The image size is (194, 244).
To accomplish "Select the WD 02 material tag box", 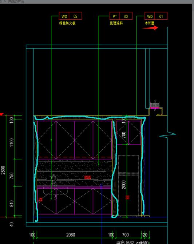I will coord(70,16).
